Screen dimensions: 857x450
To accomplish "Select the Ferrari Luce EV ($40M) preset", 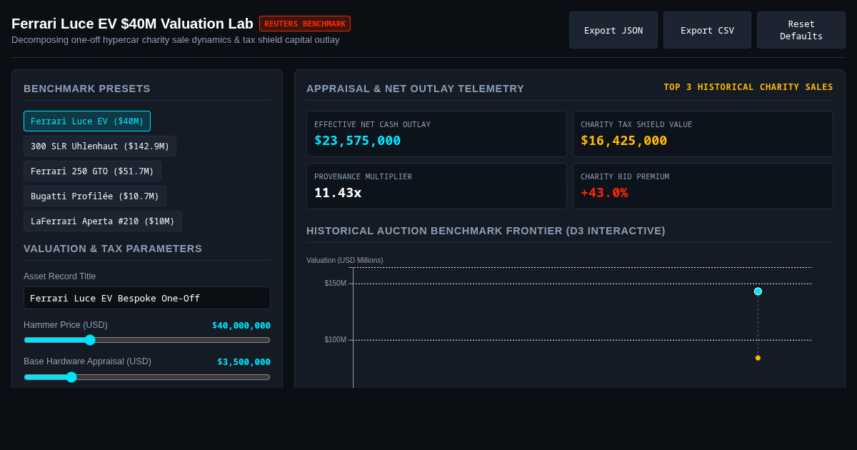I will tap(87, 121).
